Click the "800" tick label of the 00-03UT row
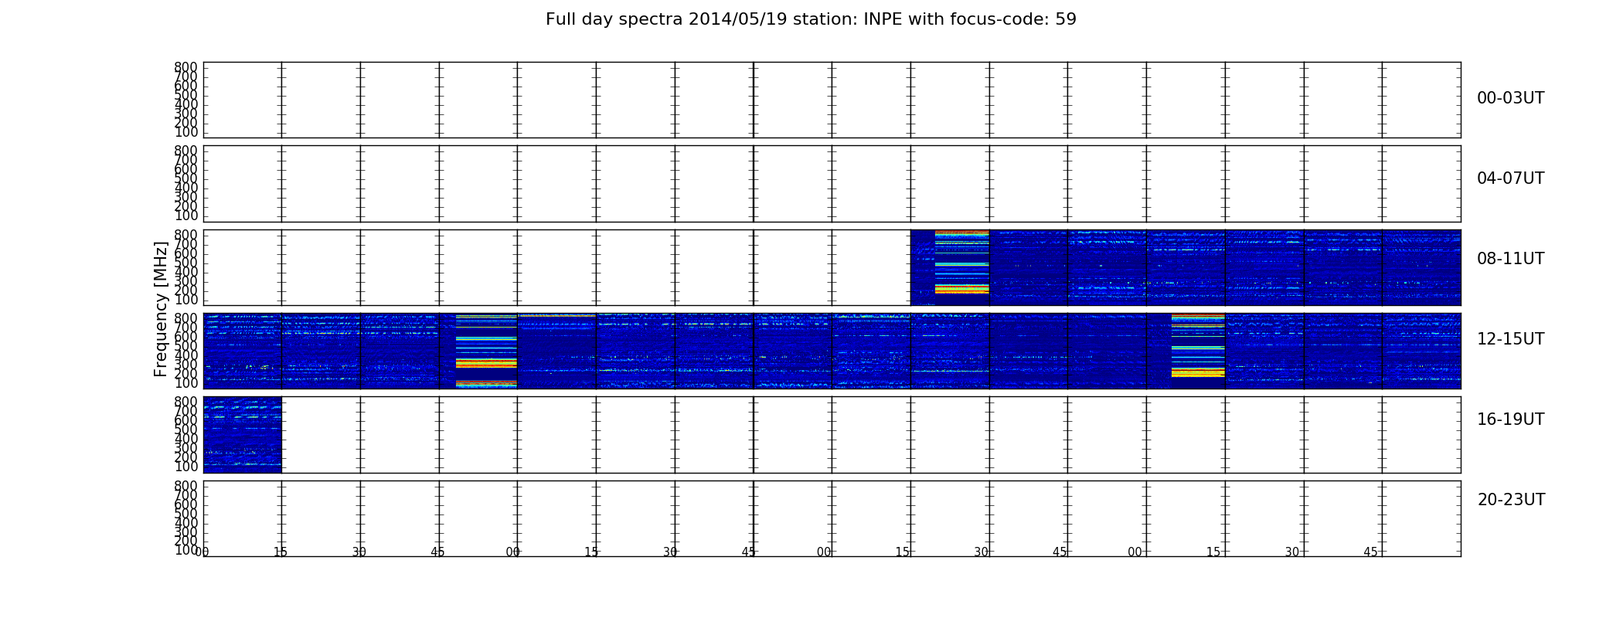 pyautogui.click(x=185, y=67)
